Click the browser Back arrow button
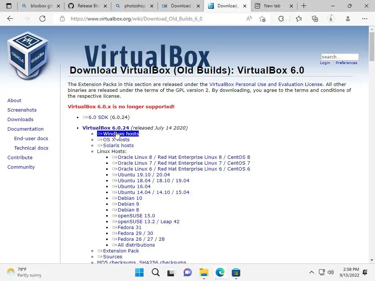Image resolution: width=375 pixels, height=281 pixels. coord(10,19)
